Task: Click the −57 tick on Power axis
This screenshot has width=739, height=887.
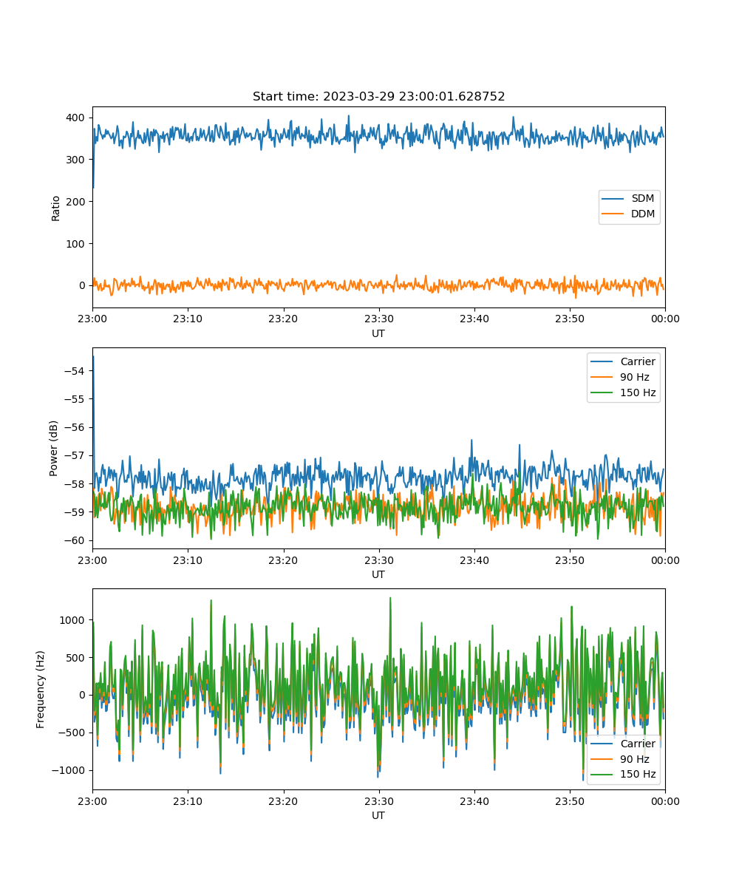Action: click(76, 455)
